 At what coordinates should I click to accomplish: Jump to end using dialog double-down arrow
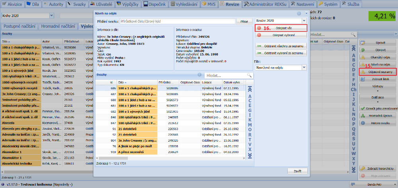click(x=250, y=155)
